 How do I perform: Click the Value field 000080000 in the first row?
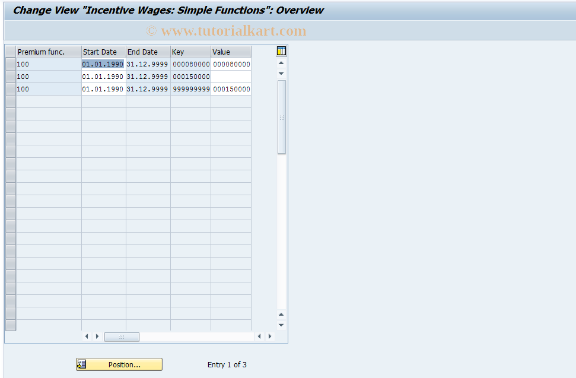[x=231, y=64]
